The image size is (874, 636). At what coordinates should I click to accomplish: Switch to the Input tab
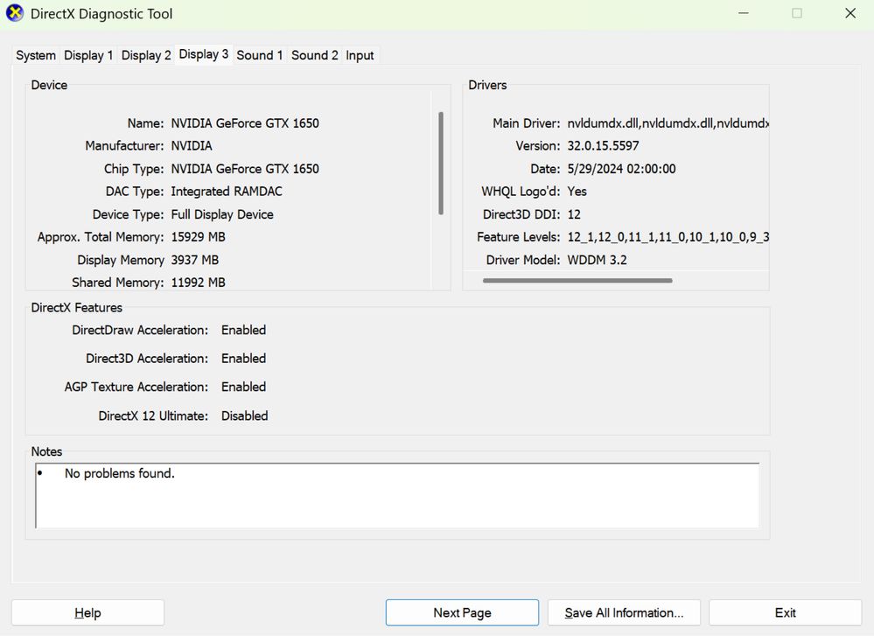click(x=360, y=55)
